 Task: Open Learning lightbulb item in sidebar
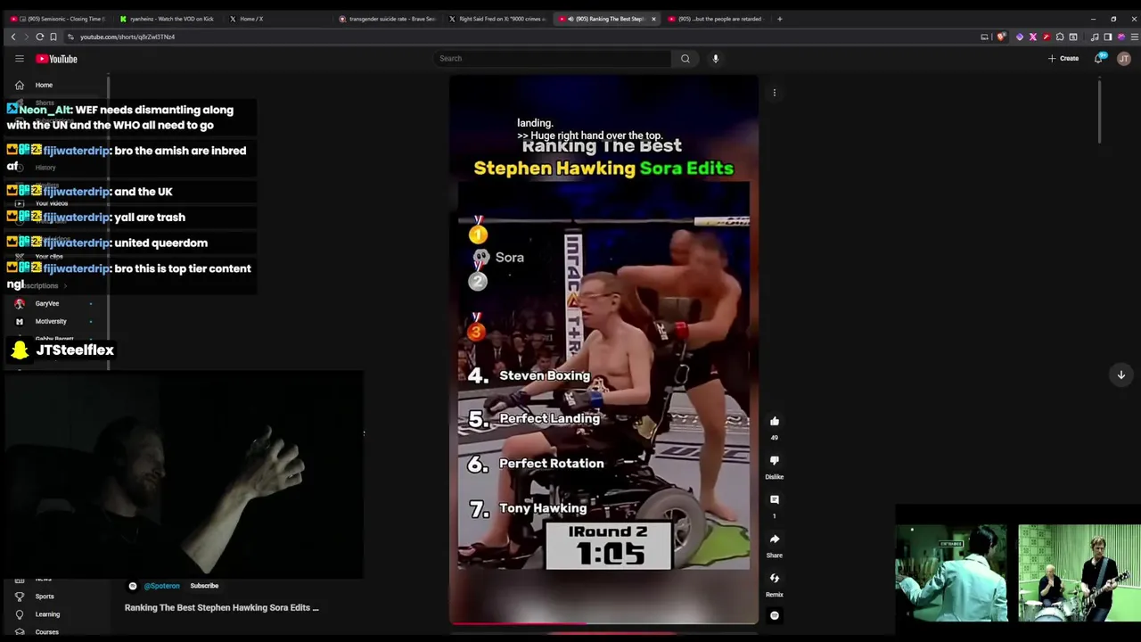coord(20,614)
